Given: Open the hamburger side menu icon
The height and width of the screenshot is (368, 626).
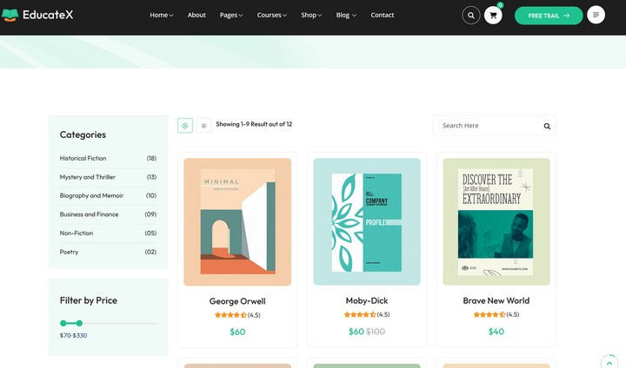Looking at the screenshot, I should pos(596,15).
